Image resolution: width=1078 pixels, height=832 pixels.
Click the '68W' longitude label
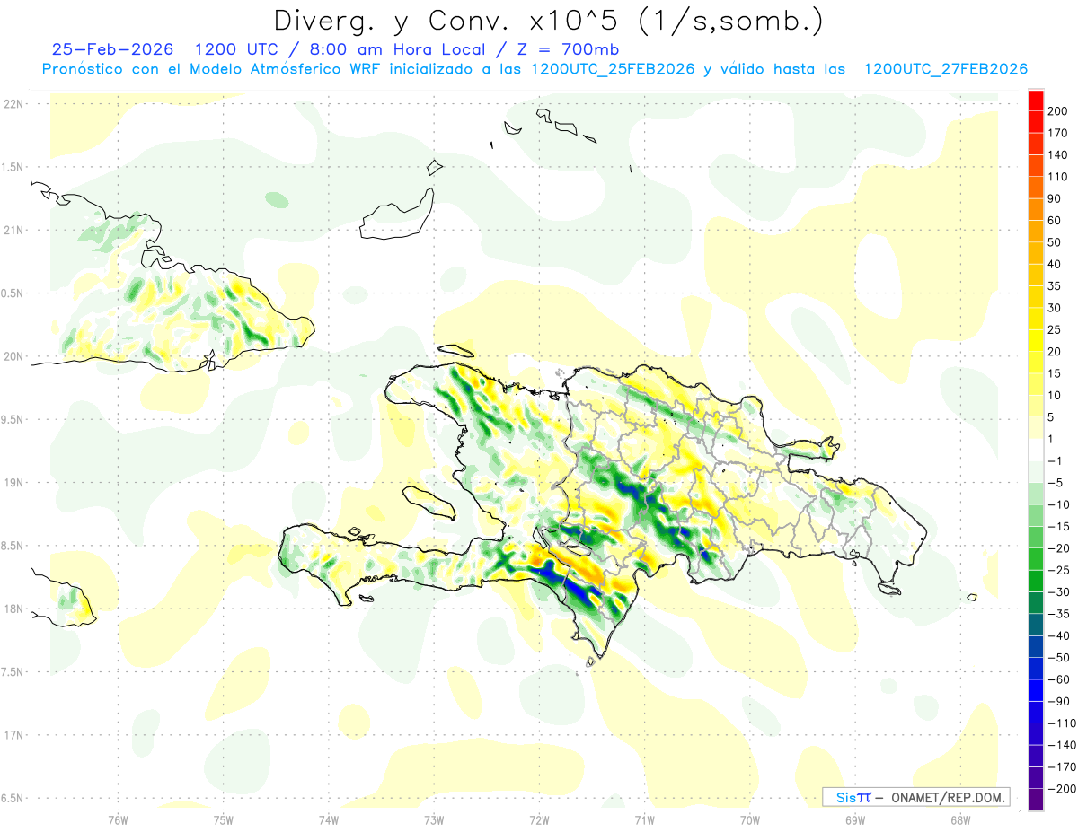tap(960, 820)
